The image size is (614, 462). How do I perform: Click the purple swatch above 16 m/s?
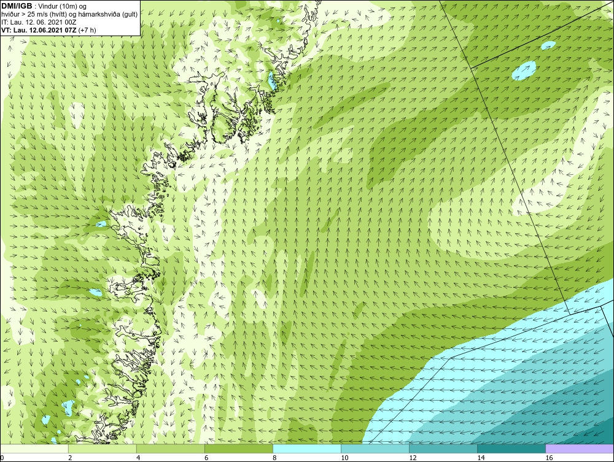click(x=580, y=449)
